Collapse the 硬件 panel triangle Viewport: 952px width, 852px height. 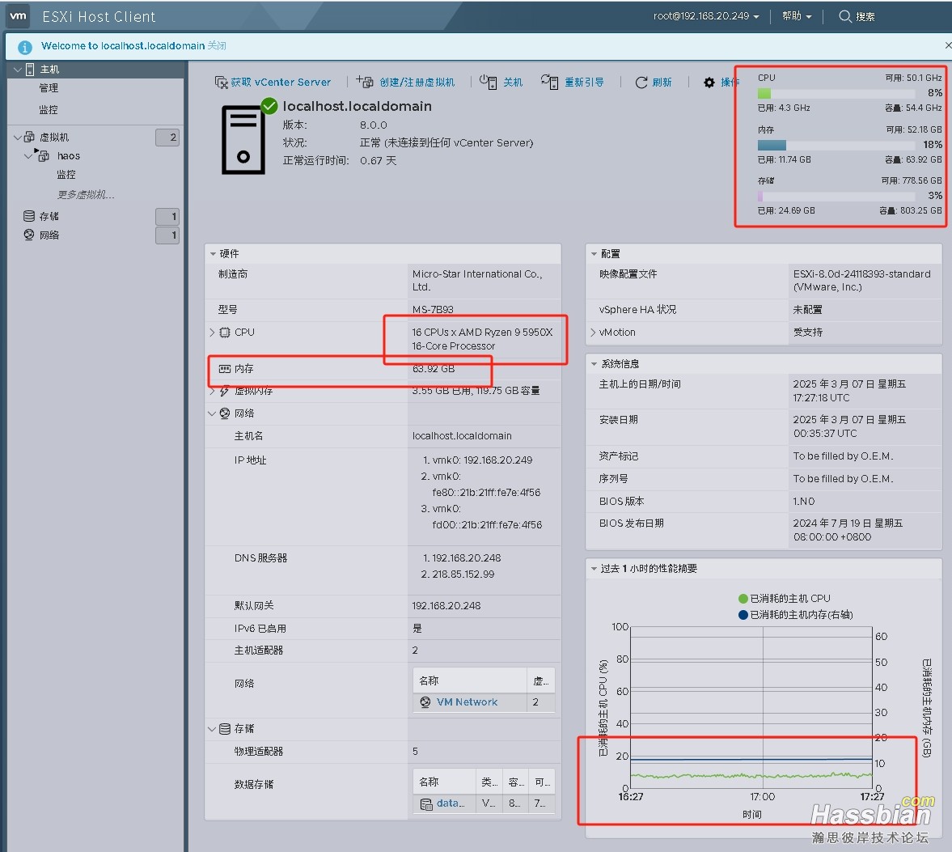click(x=213, y=254)
